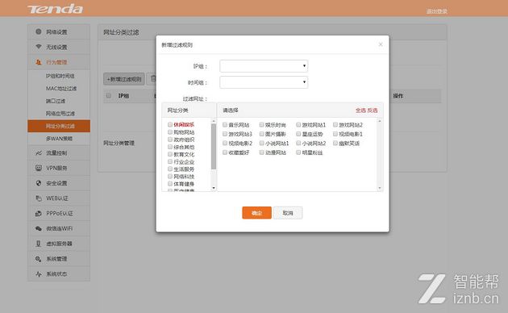Close the 新增过滤规则 dialog with X
Viewport: 508px width, 313px height.
point(381,44)
